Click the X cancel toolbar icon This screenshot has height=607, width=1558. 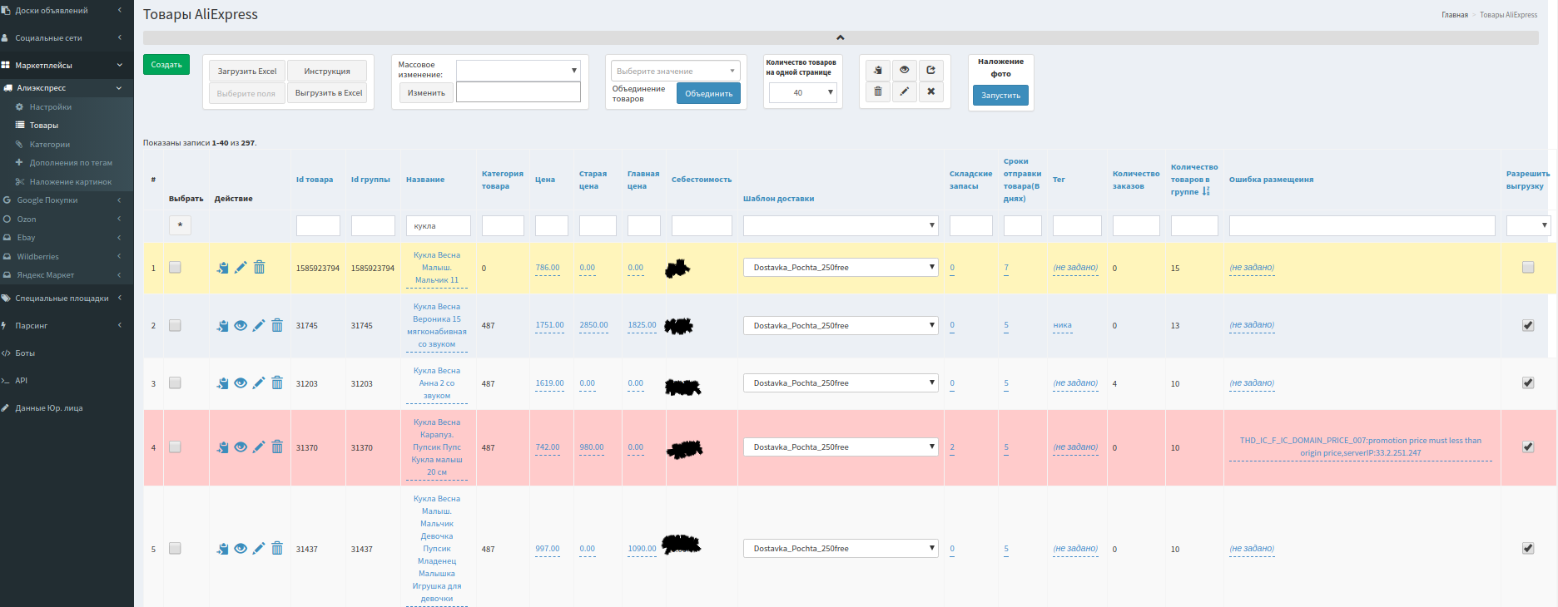(x=931, y=91)
